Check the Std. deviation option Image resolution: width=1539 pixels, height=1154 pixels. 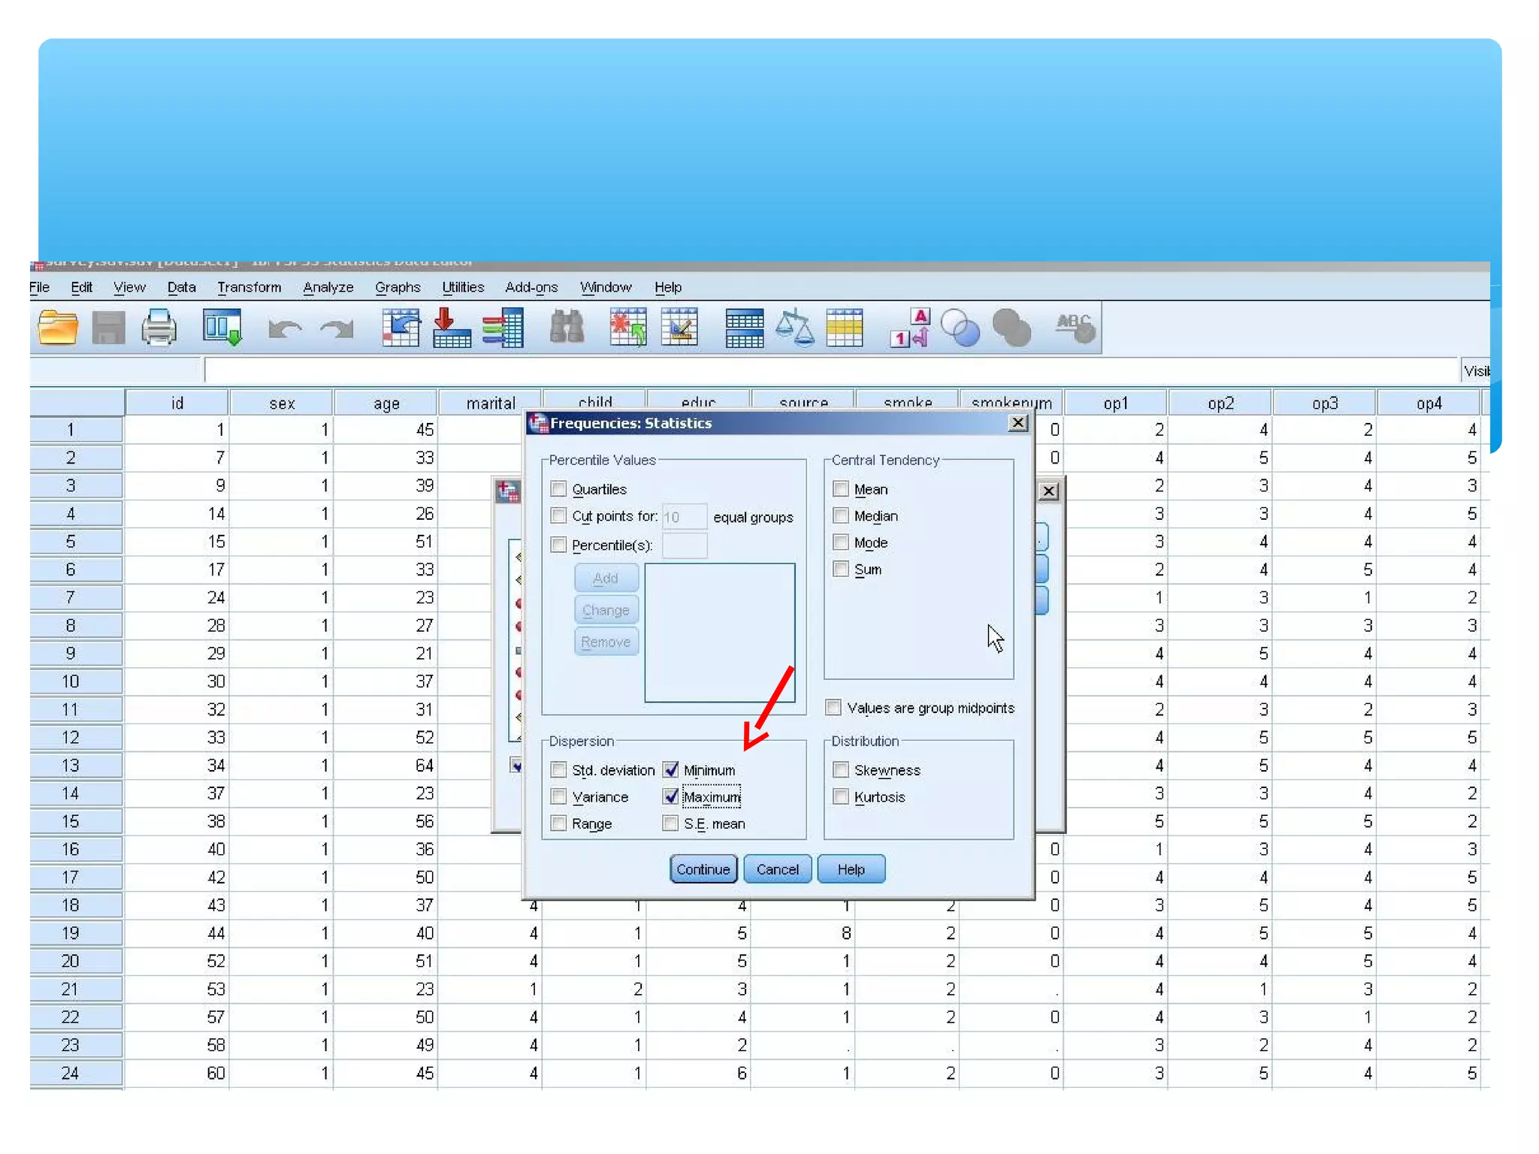tap(558, 770)
